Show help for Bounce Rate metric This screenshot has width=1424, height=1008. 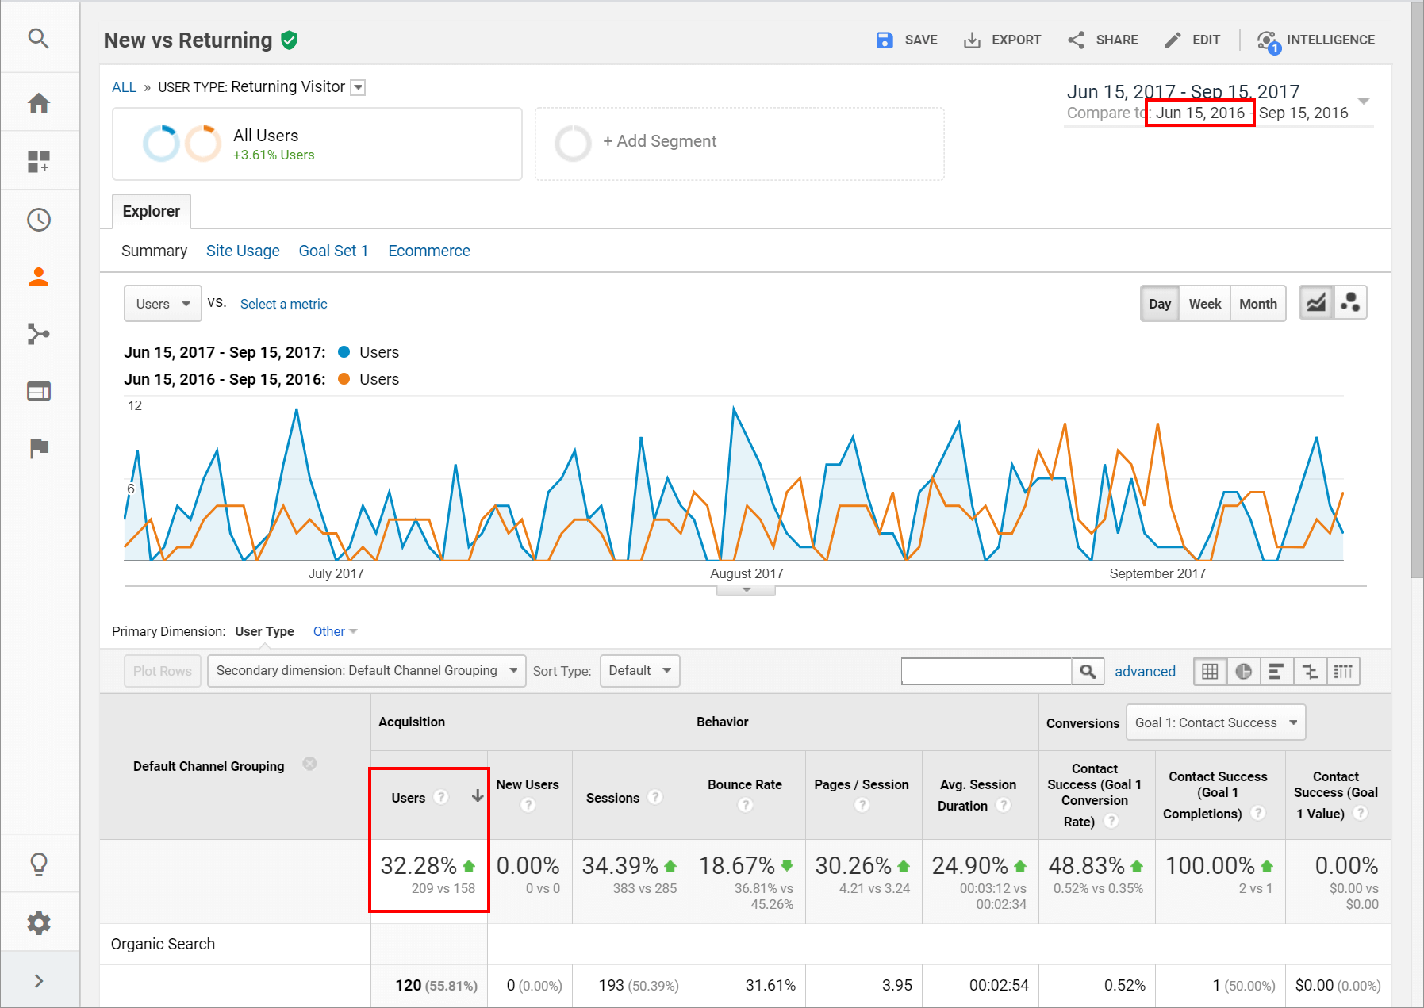[x=745, y=805]
